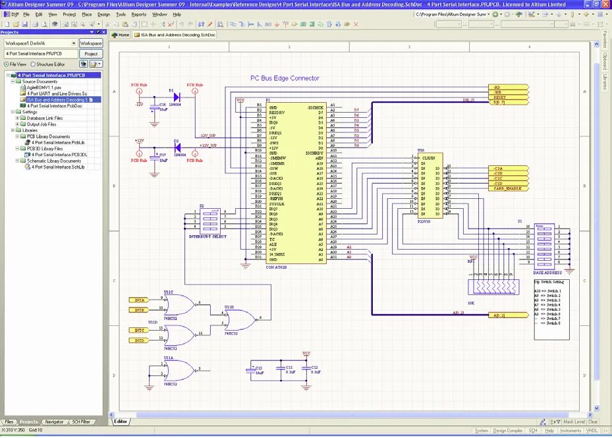Switch to the SCH Filter panel tab
The height and width of the screenshot is (438, 612).
tap(81, 422)
